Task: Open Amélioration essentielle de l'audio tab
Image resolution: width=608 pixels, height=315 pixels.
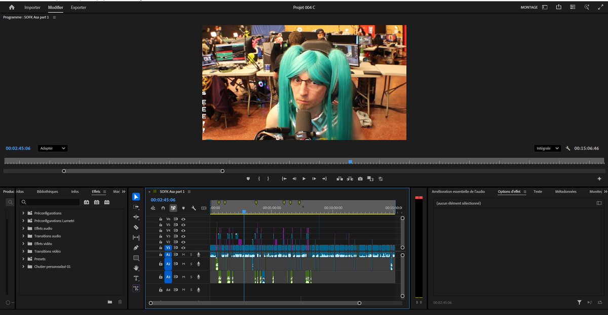Action: coord(458,192)
